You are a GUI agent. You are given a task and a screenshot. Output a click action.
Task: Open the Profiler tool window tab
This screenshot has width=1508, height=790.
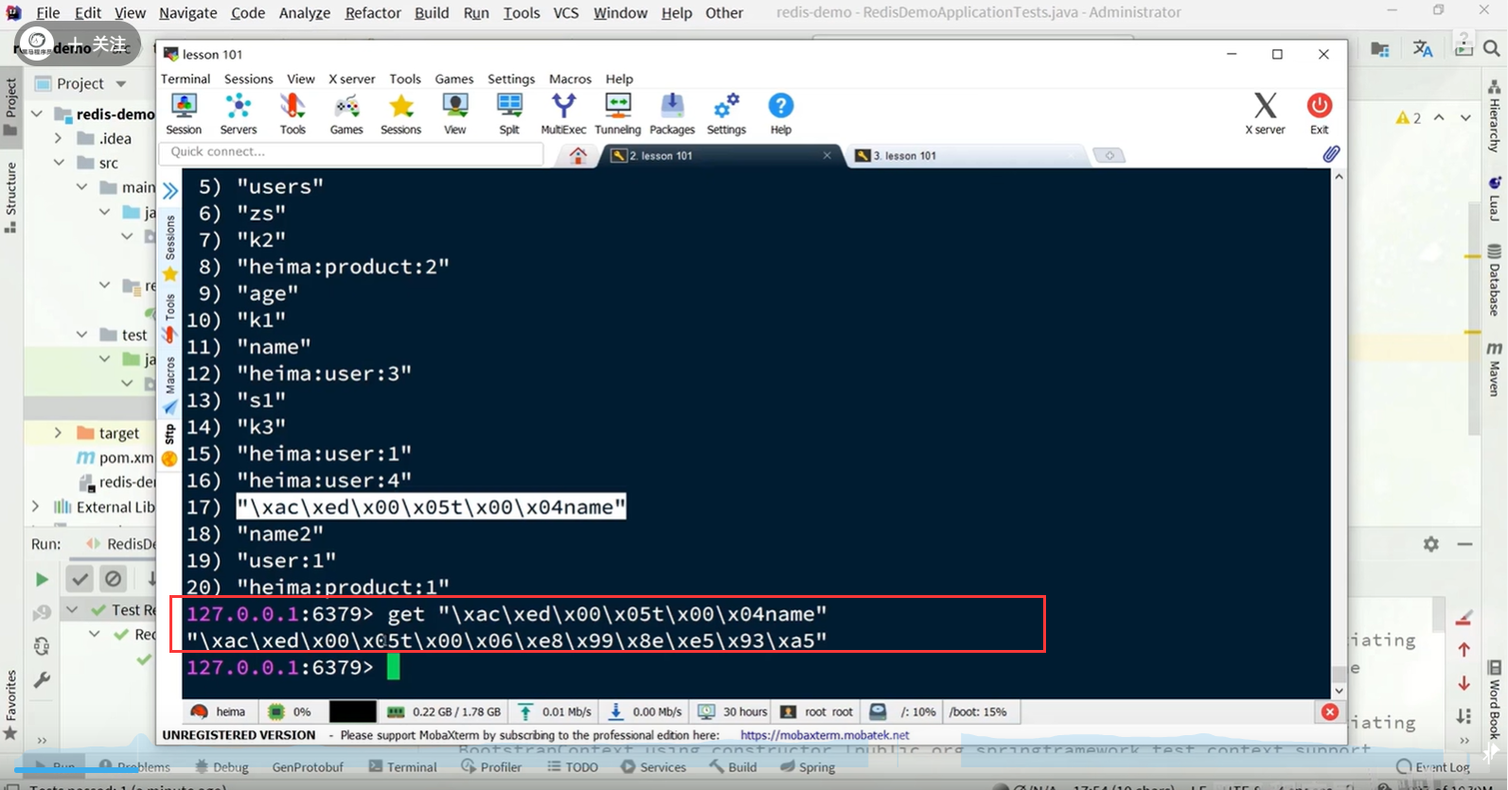491,767
